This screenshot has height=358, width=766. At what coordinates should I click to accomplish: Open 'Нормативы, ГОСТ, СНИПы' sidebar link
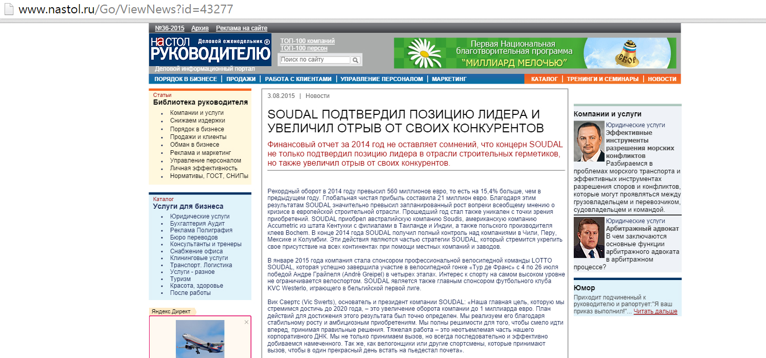(209, 176)
